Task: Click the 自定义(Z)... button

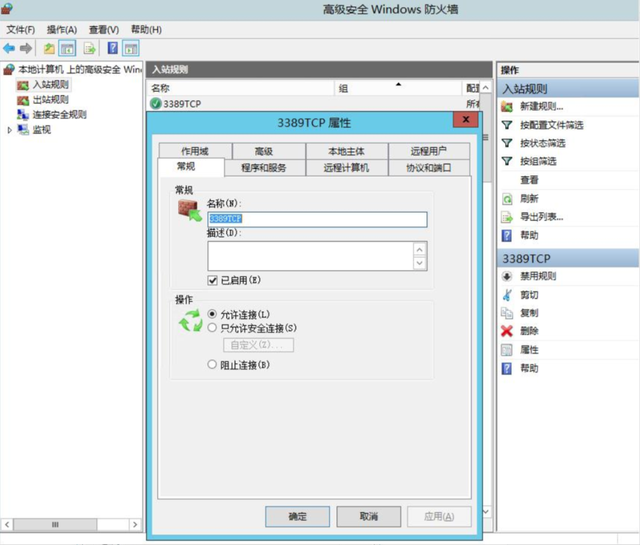Action: pyautogui.click(x=259, y=345)
